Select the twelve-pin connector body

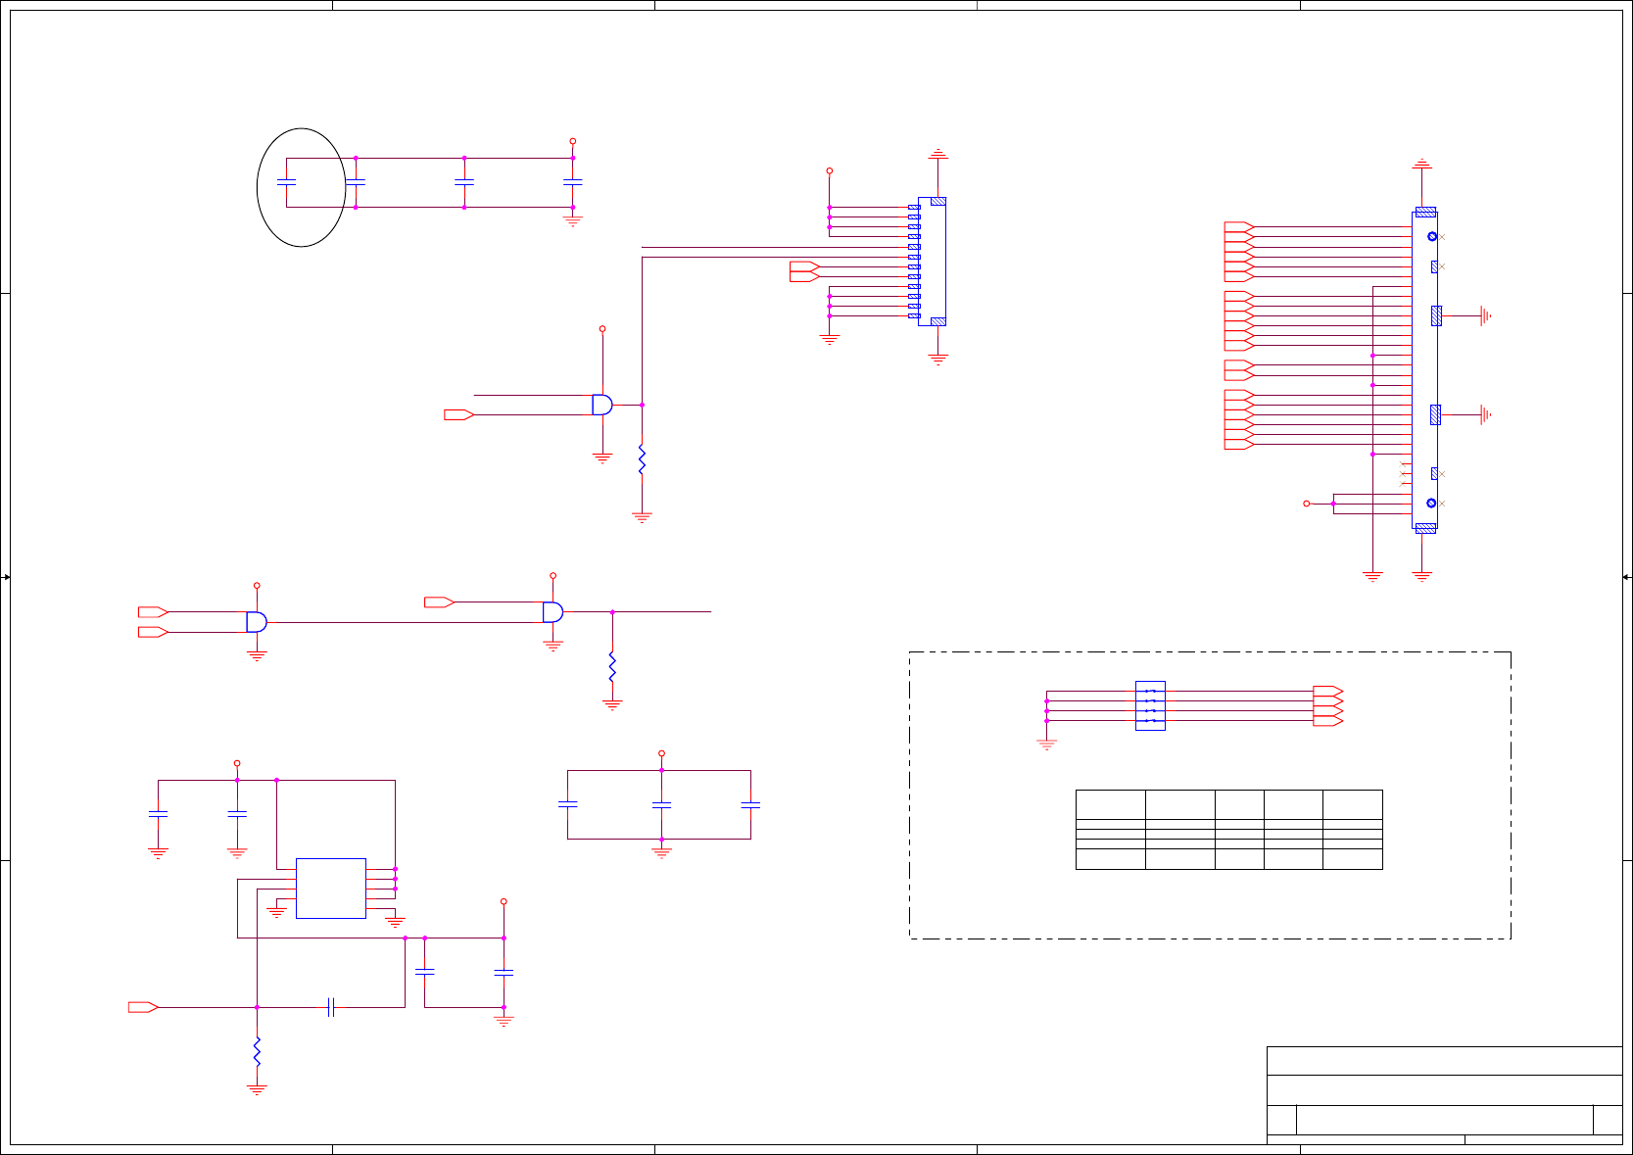[932, 262]
